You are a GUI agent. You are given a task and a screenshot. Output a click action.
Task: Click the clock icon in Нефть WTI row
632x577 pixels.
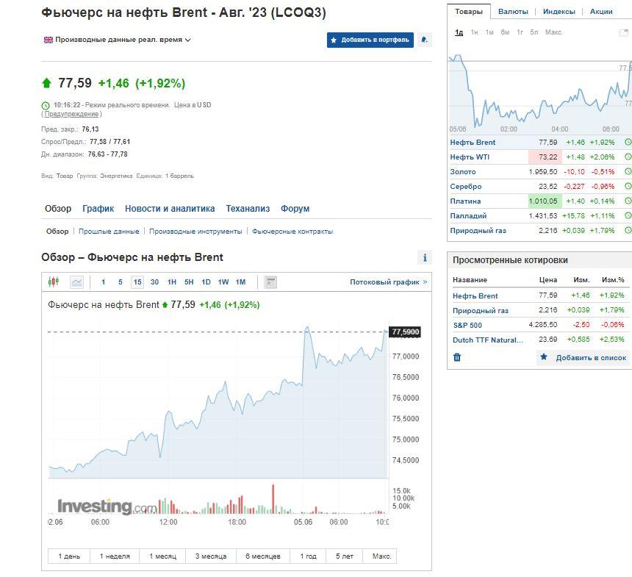(x=628, y=157)
